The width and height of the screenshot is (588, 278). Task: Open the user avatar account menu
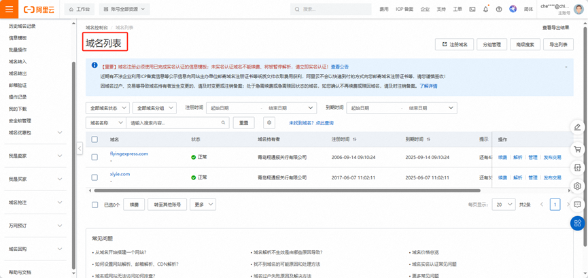578,9
